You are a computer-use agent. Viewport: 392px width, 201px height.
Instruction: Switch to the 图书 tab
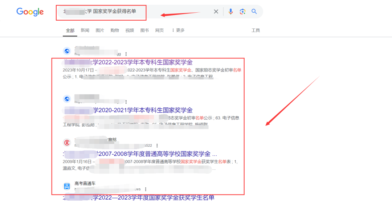tap(144, 30)
